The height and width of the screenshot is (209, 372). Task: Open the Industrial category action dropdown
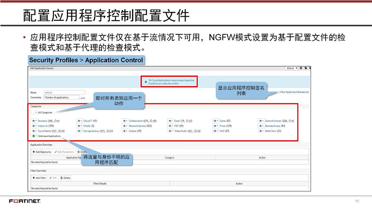pyautogui.click(x=34, y=126)
